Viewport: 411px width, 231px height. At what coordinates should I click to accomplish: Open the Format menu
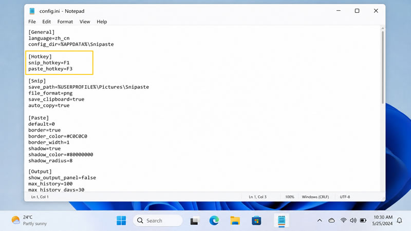[x=65, y=22]
